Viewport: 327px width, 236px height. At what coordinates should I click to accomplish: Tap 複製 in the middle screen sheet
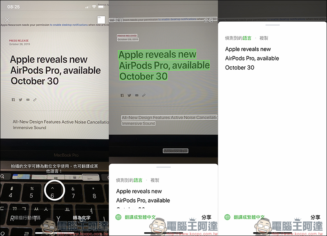click(x=155, y=180)
